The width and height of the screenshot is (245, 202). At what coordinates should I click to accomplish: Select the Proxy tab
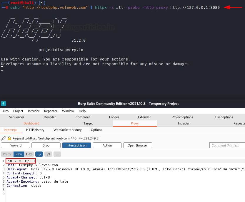(x=135, y=123)
